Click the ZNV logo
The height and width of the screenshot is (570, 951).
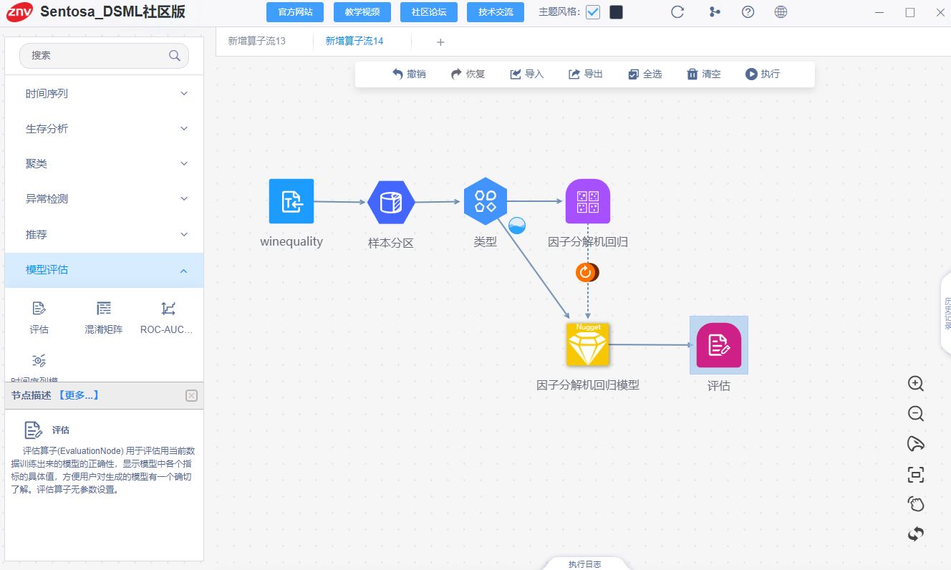(x=20, y=11)
